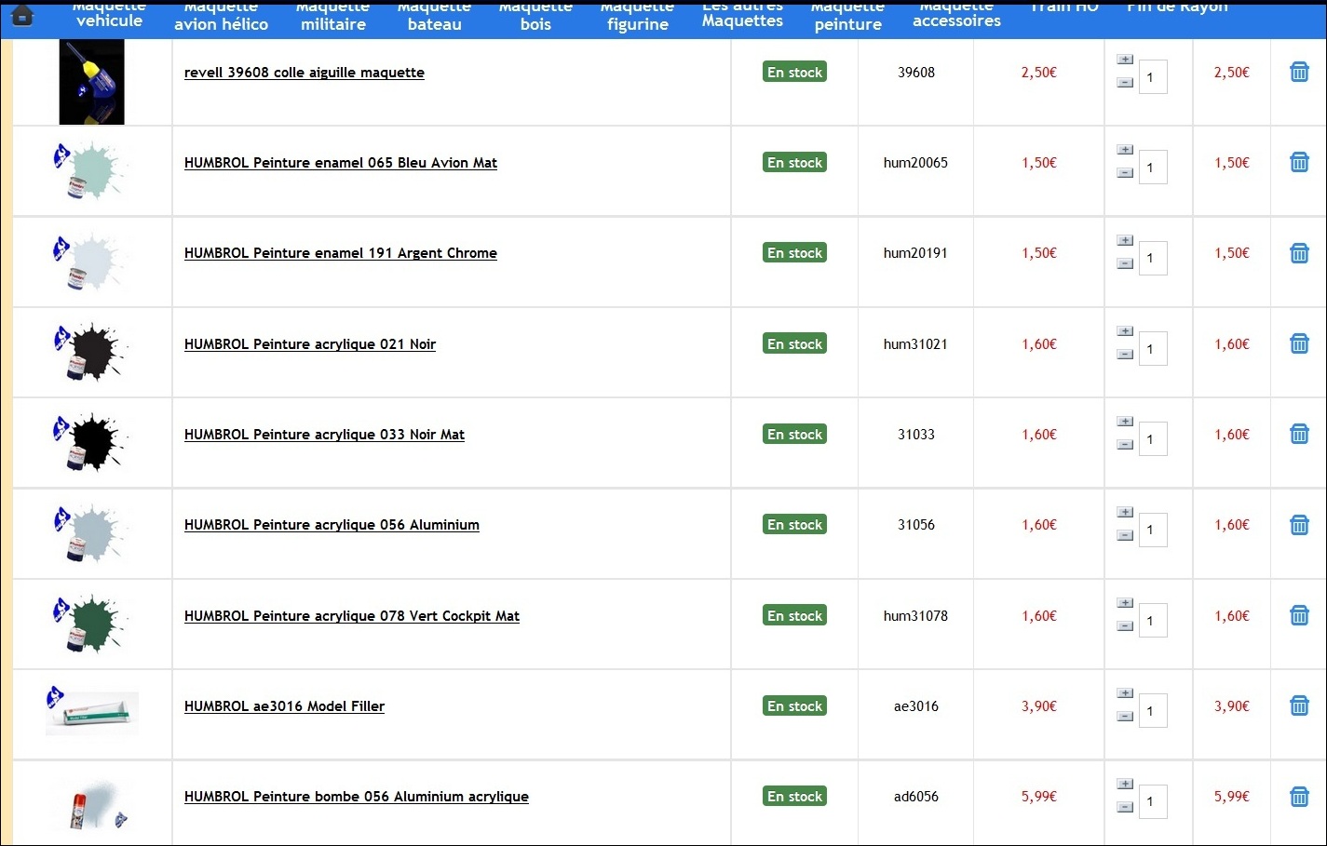The width and height of the screenshot is (1327, 846).
Task: Open the Maquette bois menu
Action: [535, 17]
